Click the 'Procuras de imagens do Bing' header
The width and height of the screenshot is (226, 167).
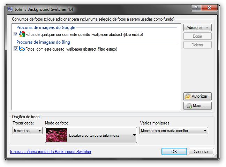click(x=43, y=42)
